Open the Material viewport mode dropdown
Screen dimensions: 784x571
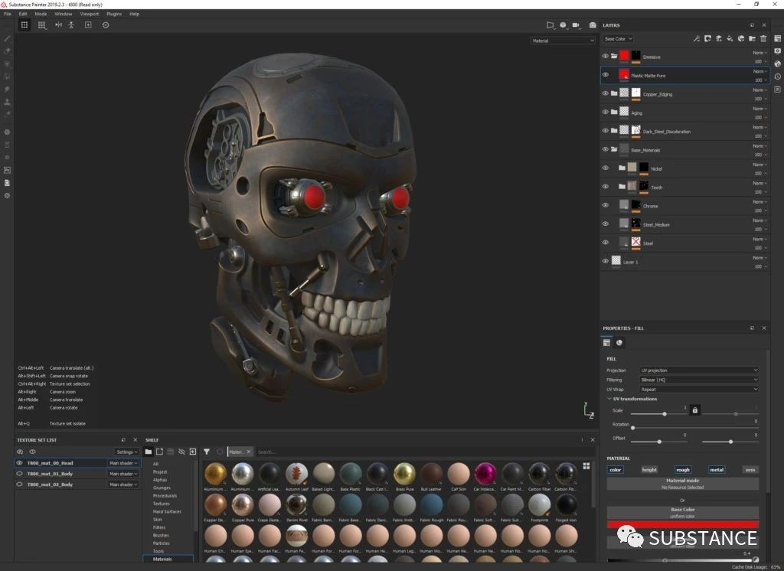563,41
